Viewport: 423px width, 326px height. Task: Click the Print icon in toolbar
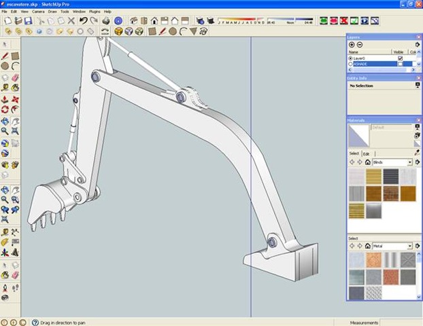coord(105,21)
